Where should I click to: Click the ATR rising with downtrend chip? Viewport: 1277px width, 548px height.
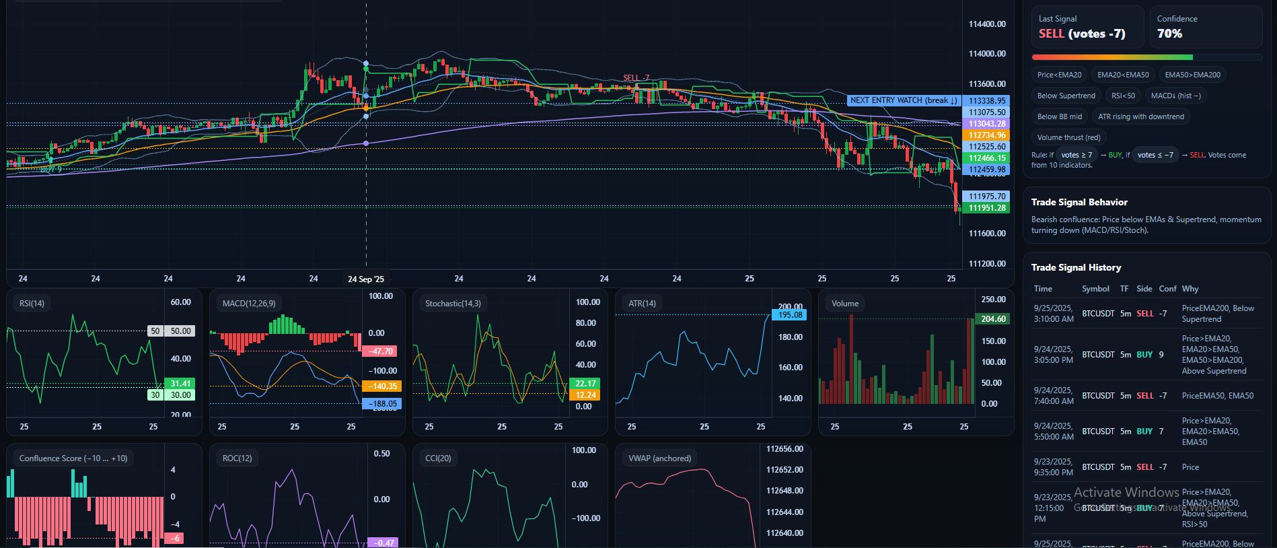(x=1140, y=116)
